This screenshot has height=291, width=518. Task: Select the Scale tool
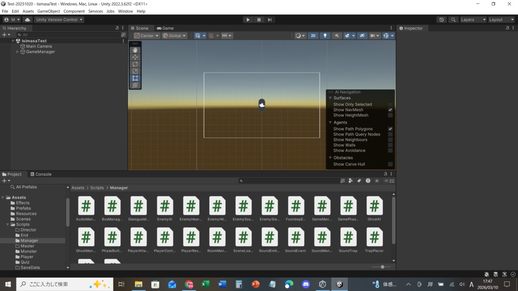point(135,71)
